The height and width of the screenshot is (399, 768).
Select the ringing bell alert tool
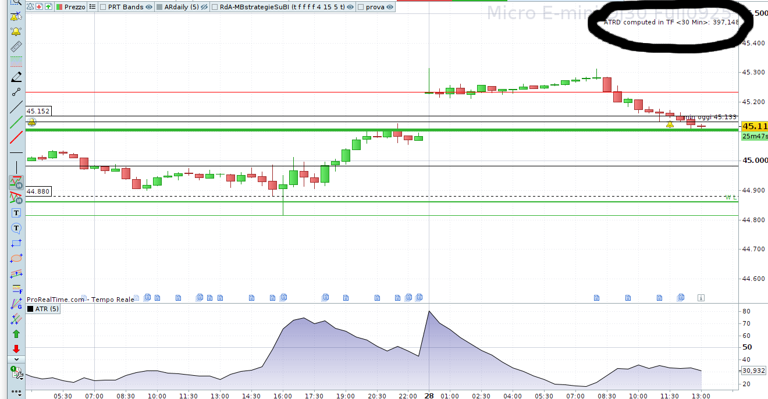point(16,32)
